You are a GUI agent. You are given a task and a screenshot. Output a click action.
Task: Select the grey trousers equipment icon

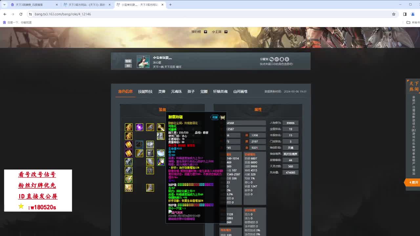coord(150,170)
